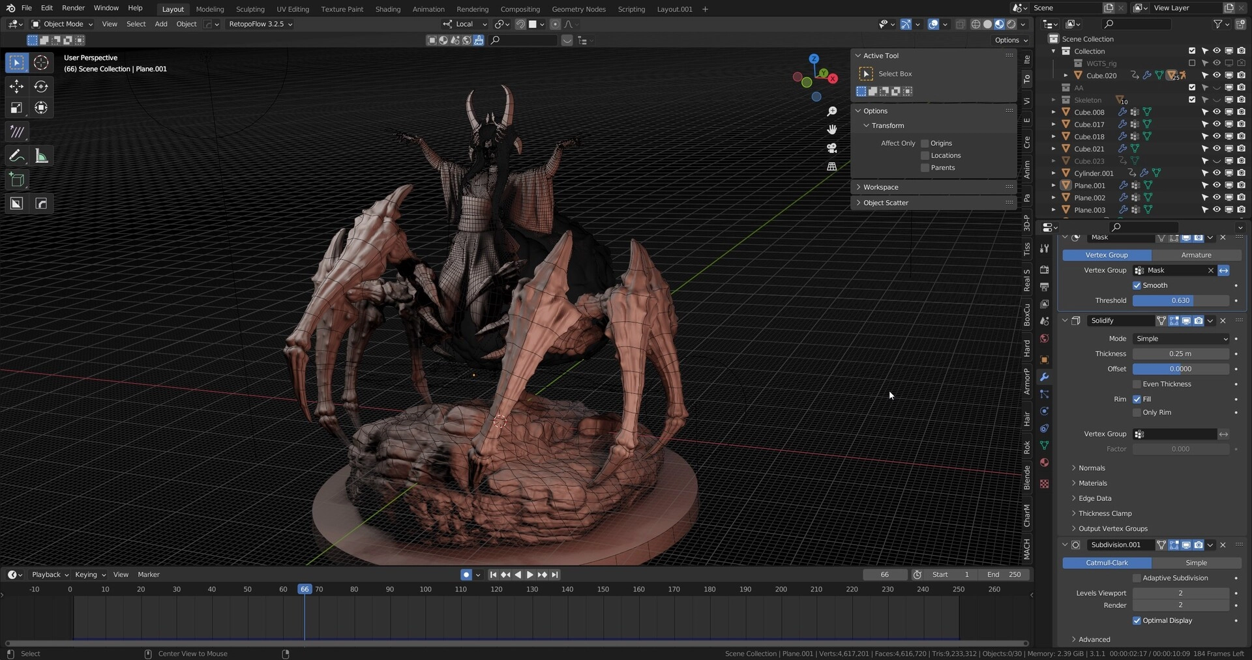Open the Solidify Mode dropdown

(1181, 339)
